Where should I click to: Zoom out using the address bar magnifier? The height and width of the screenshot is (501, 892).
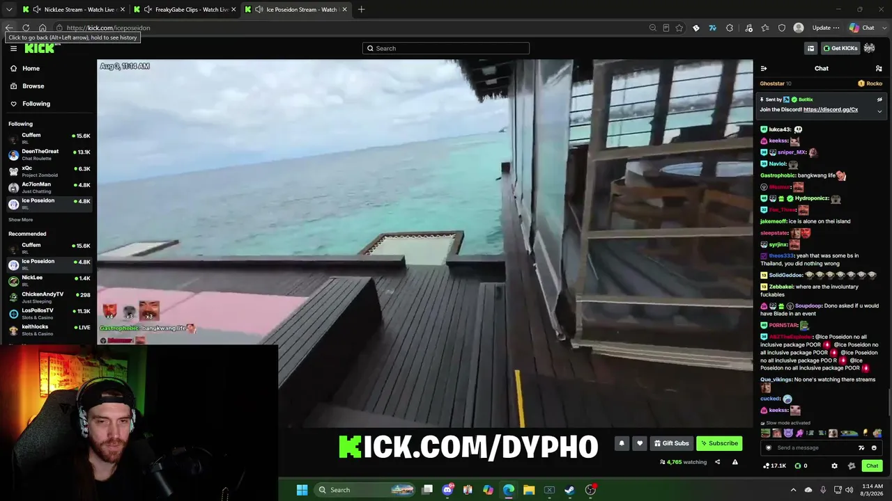[x=652, y=28]
